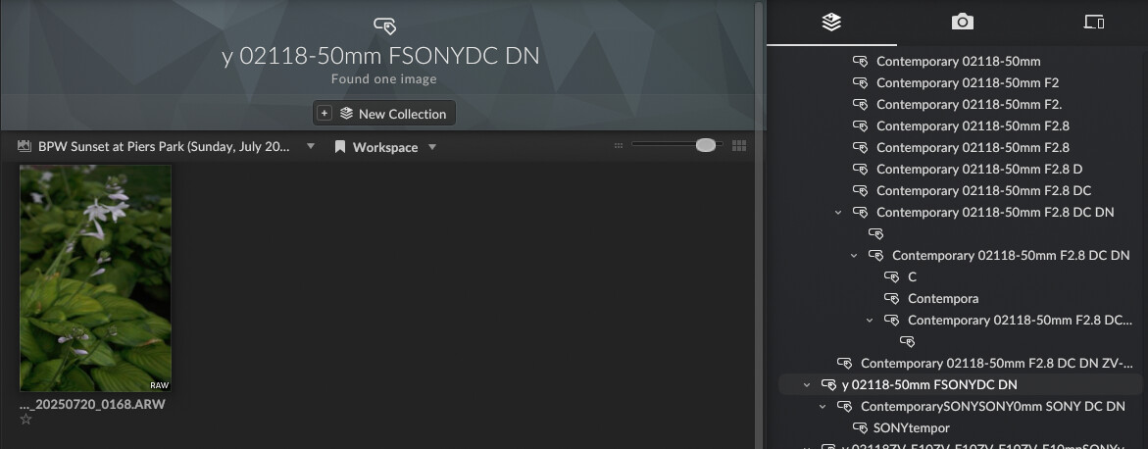
Task: Click the film-strip icon before BPW Sunset
Action: point(25,147)
